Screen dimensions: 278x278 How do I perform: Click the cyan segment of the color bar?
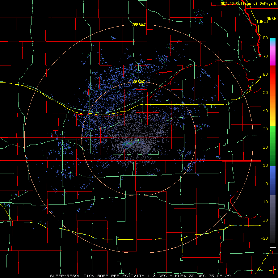coord(273,41)
